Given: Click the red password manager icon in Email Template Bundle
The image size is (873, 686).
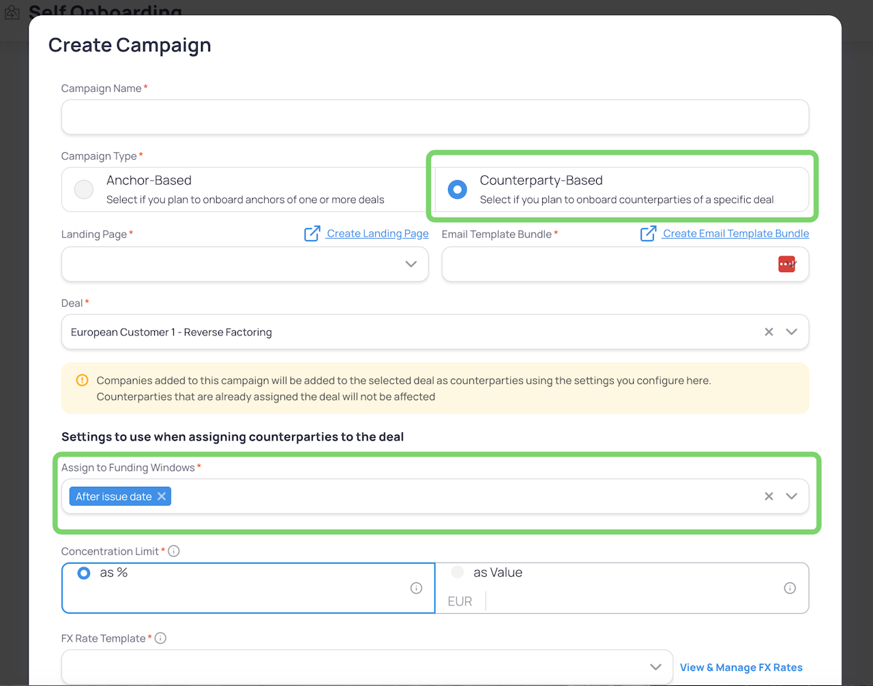Looking at the screenshot, I should point(786,264).
